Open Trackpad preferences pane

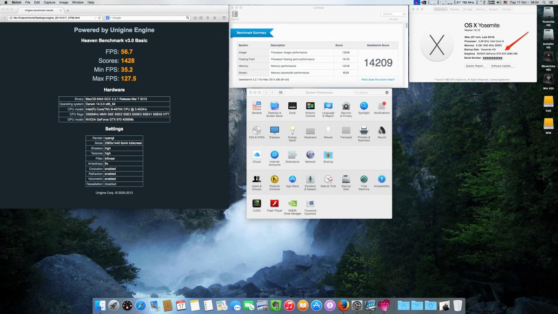(346, 132)
